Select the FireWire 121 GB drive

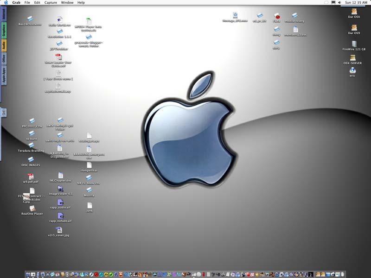[354, 46]
